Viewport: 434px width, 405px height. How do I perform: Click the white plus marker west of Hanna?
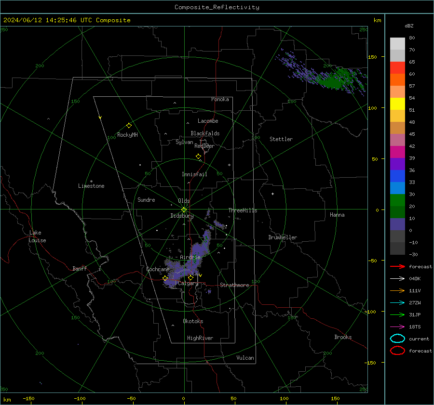point(272,194)
